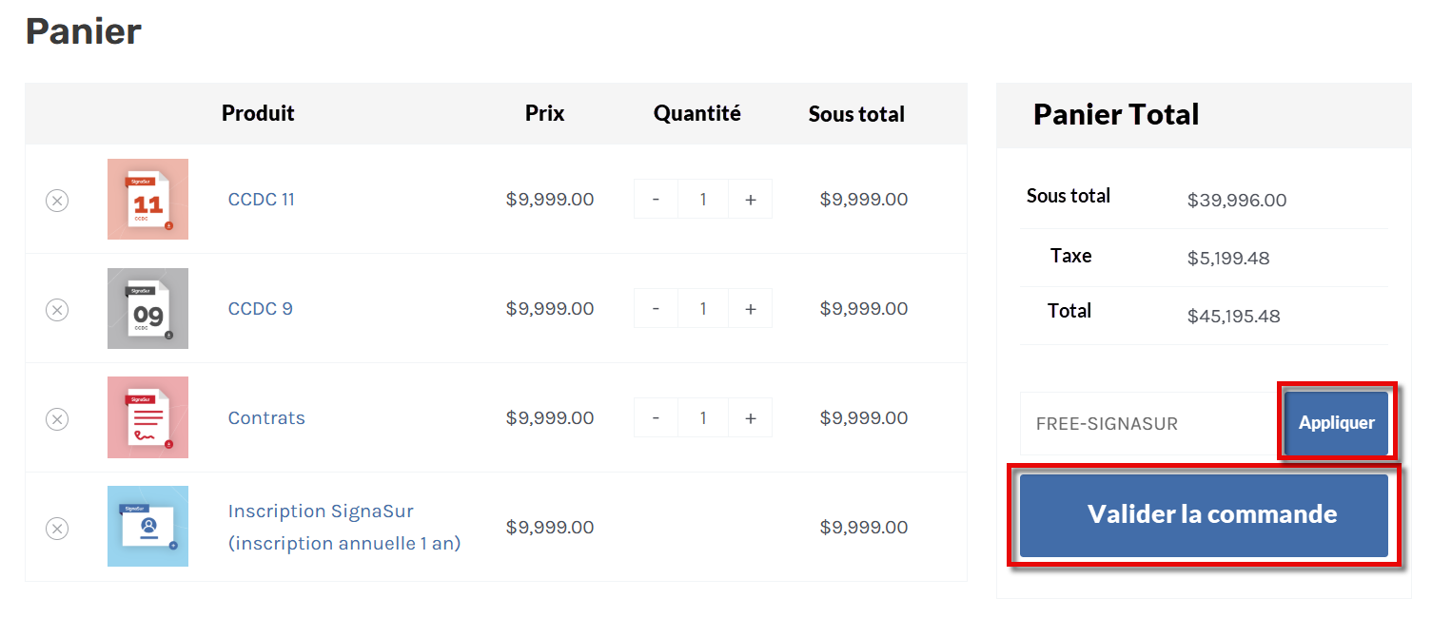Remove Inscription SignaSur from the cart
The image size is (1432, 637).
point(57,529)
